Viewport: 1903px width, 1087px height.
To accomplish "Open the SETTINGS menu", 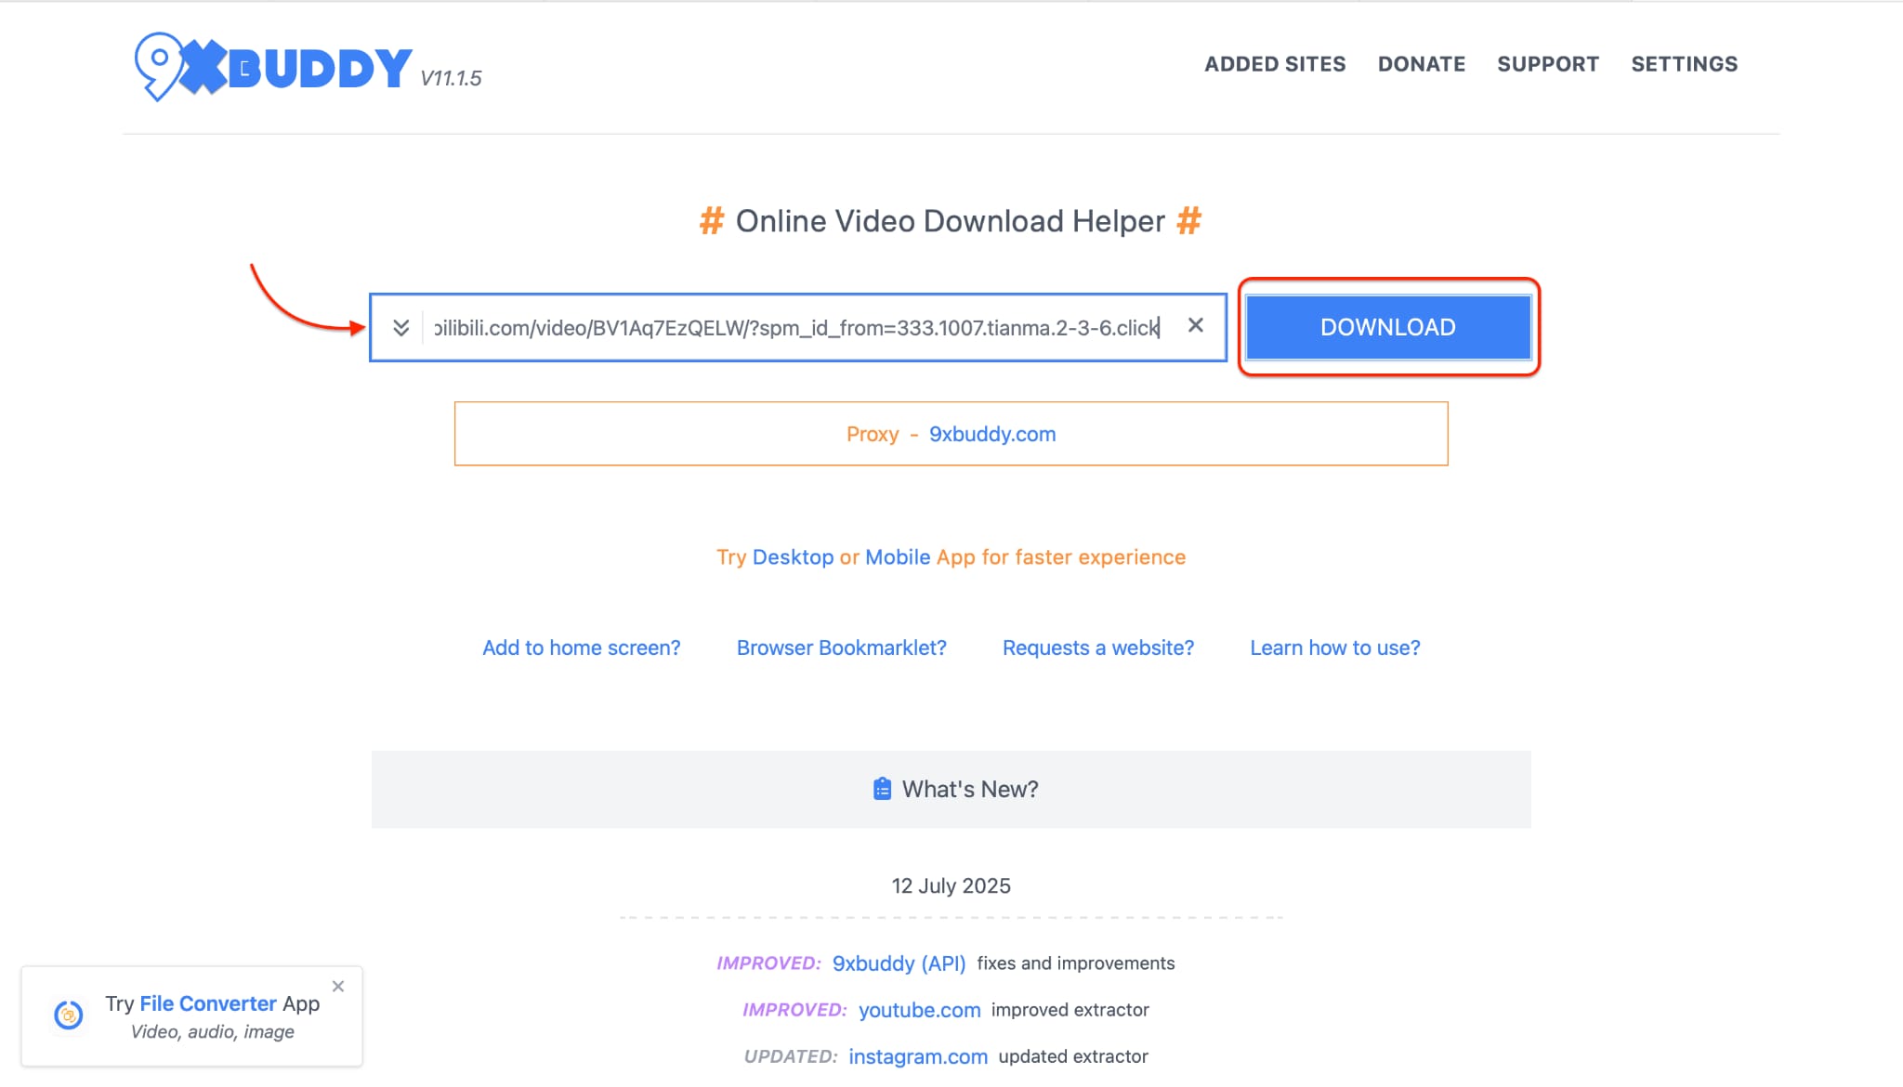I will tap(1685, 64).
